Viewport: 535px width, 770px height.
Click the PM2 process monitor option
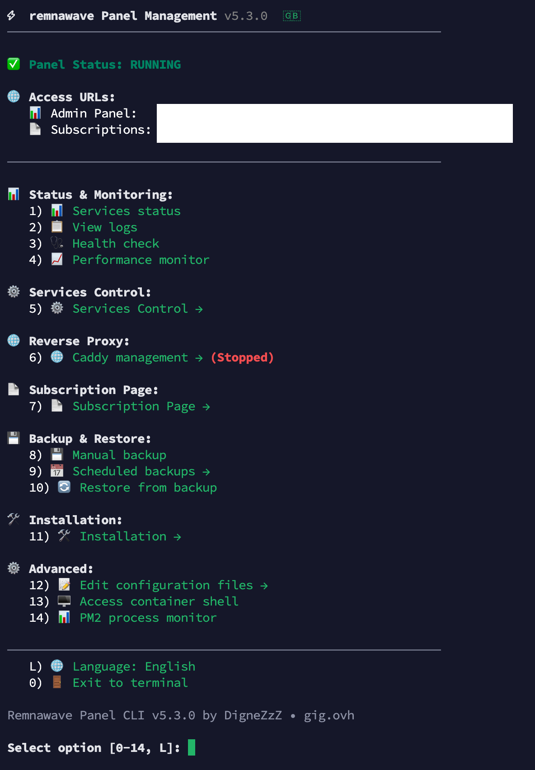pyautogui.click(x=148, y=618)
